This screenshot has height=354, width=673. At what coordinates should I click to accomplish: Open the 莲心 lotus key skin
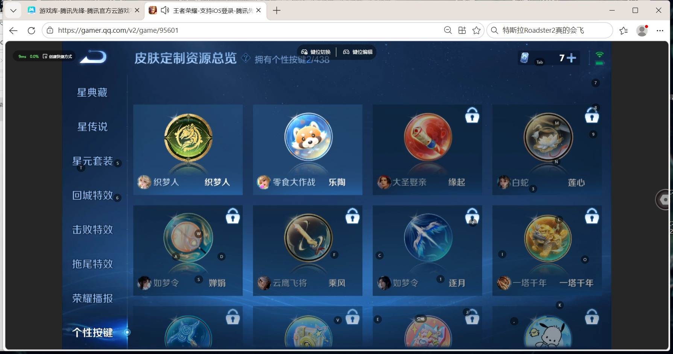click(x=548, y=137)
